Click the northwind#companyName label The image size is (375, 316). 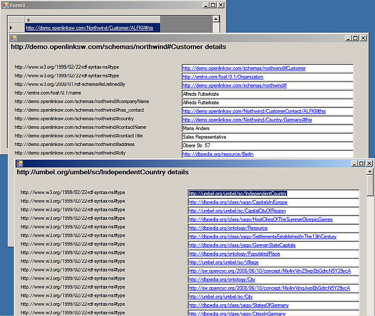(82, 102)
